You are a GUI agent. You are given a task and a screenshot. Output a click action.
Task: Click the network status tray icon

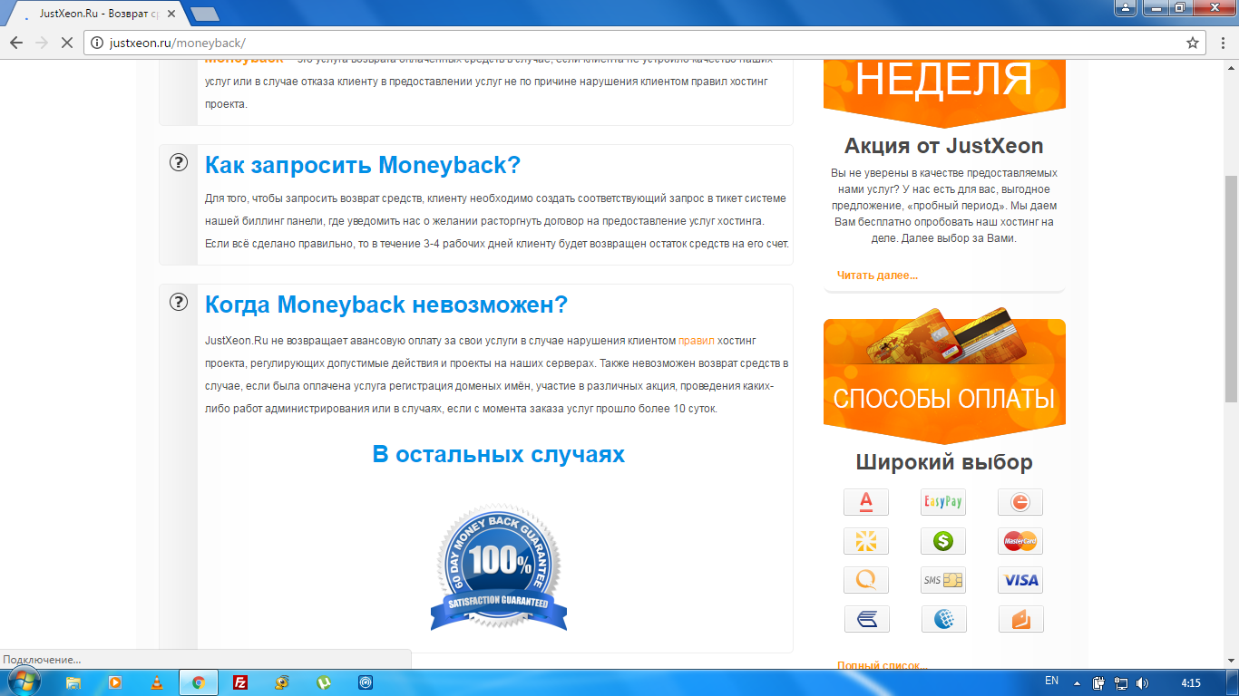(x=1120, y=682)
